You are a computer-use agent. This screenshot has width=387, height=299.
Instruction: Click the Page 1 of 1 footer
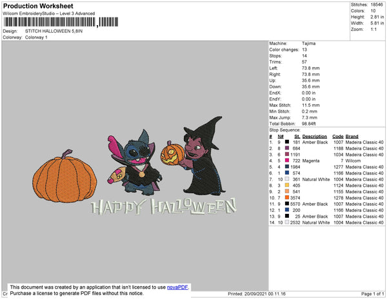(x=372, y=294)
